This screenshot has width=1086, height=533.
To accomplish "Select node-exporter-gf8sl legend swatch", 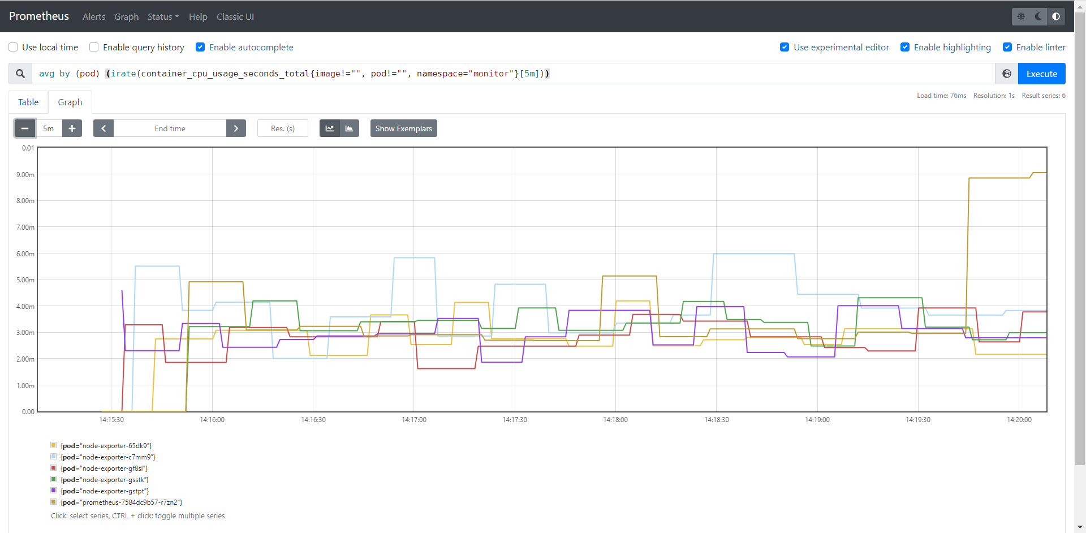I will 54,468.
